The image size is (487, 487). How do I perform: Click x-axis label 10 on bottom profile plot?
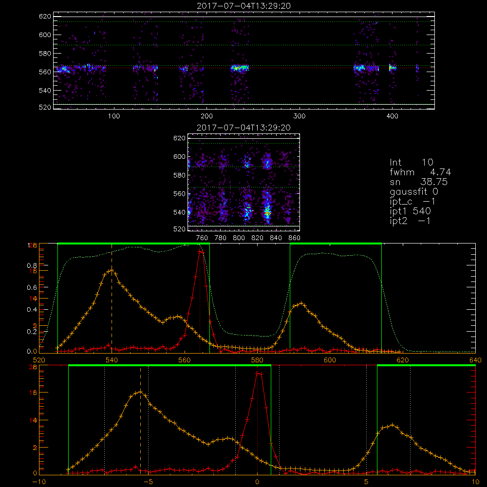point(475,482)
